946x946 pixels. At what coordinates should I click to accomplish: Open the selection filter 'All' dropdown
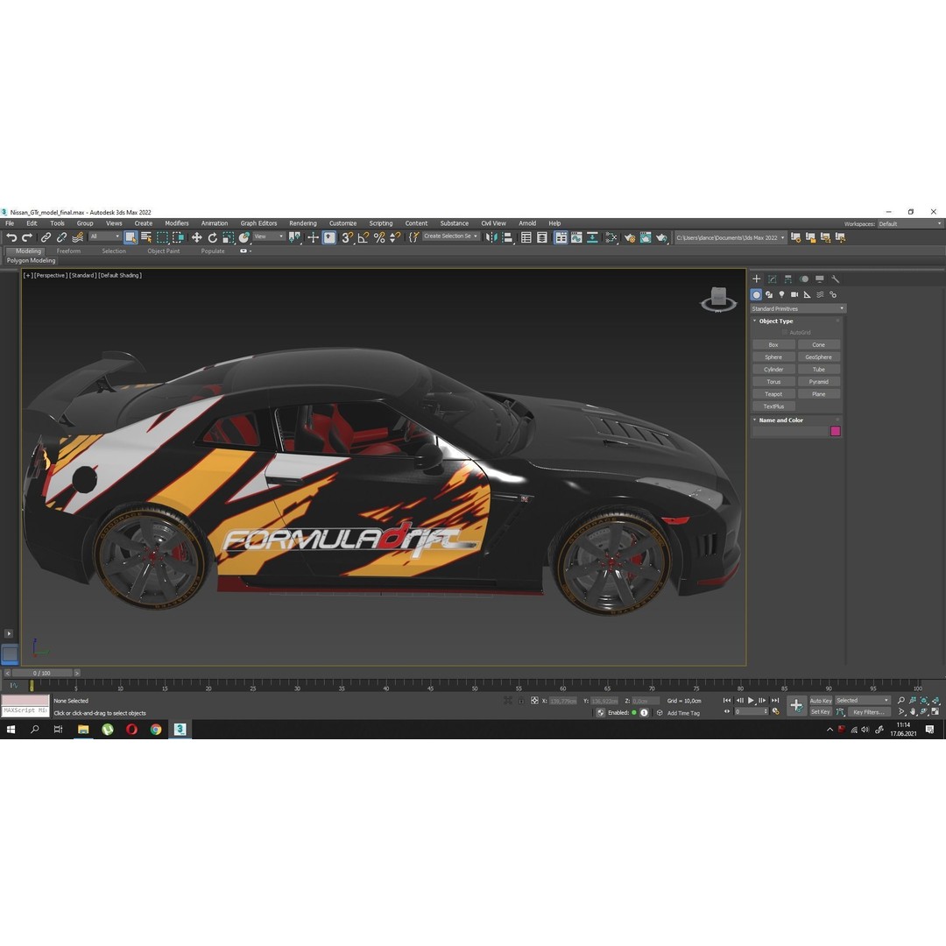104,236
